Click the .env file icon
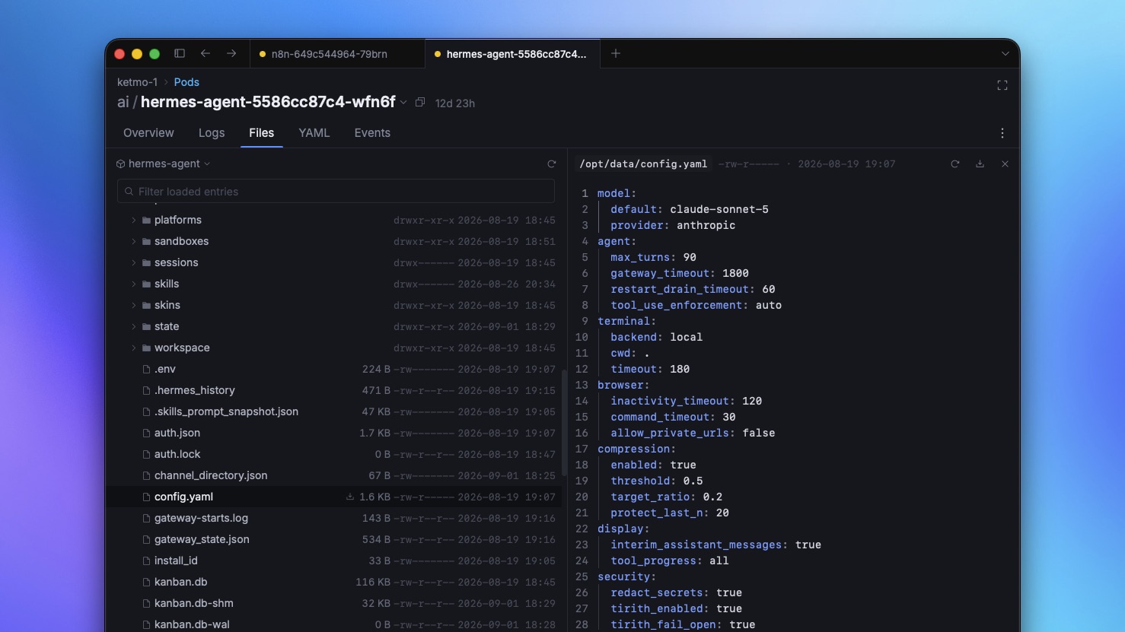The width and height of the screenshot is (1125, 632). [146, 369]
